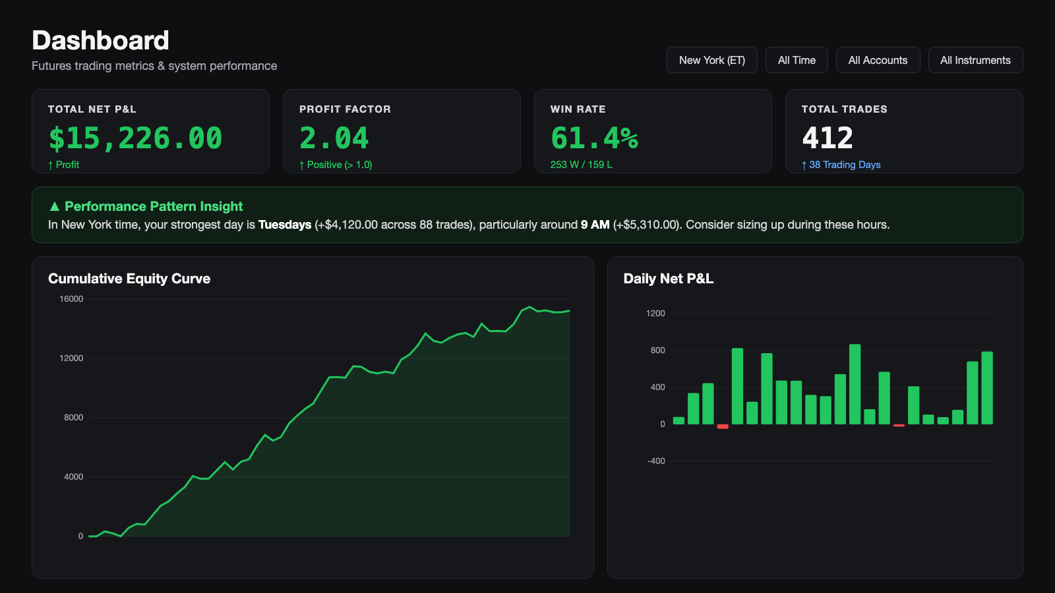Image resolution: width=1055 pixels, height=593 pixels.
Task: Open the All Time range filter
Action: 797,60
